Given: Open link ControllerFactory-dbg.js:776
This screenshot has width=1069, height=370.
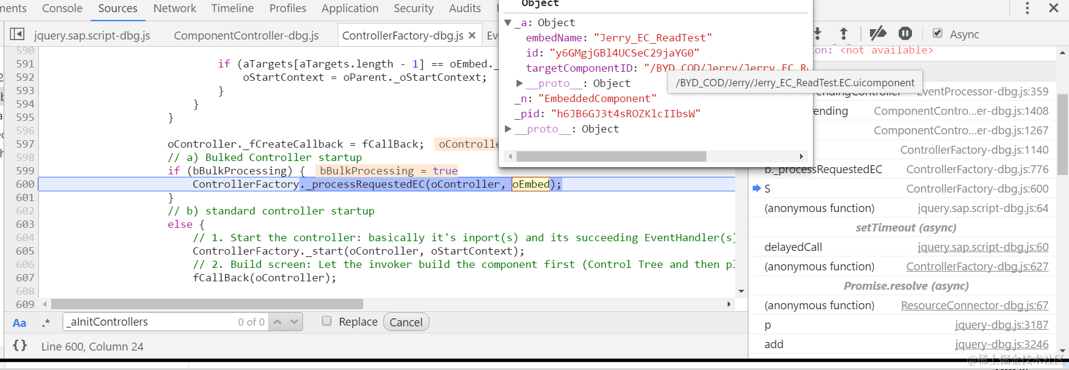Looking at the screenshot, I should [x=977, y=170].
